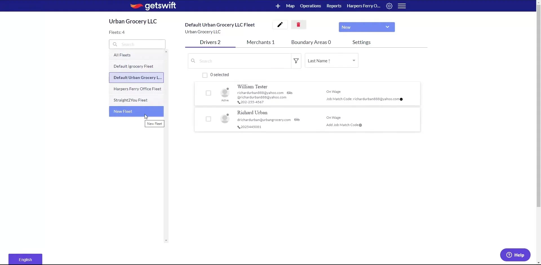Edit the fleet name using the pencil icon
The height and width of the screenshot is (265, 541).
click(280, 25)
